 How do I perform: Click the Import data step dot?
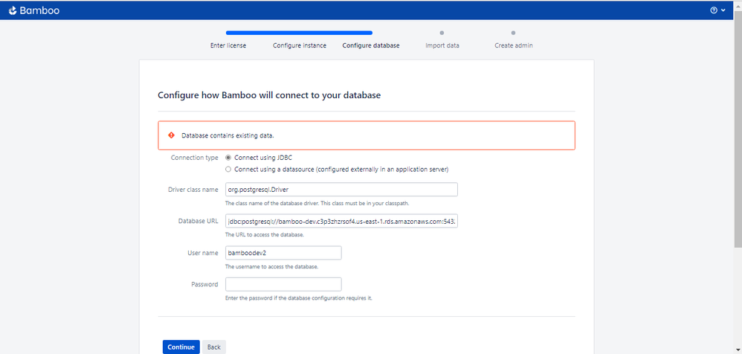point(442,33)
